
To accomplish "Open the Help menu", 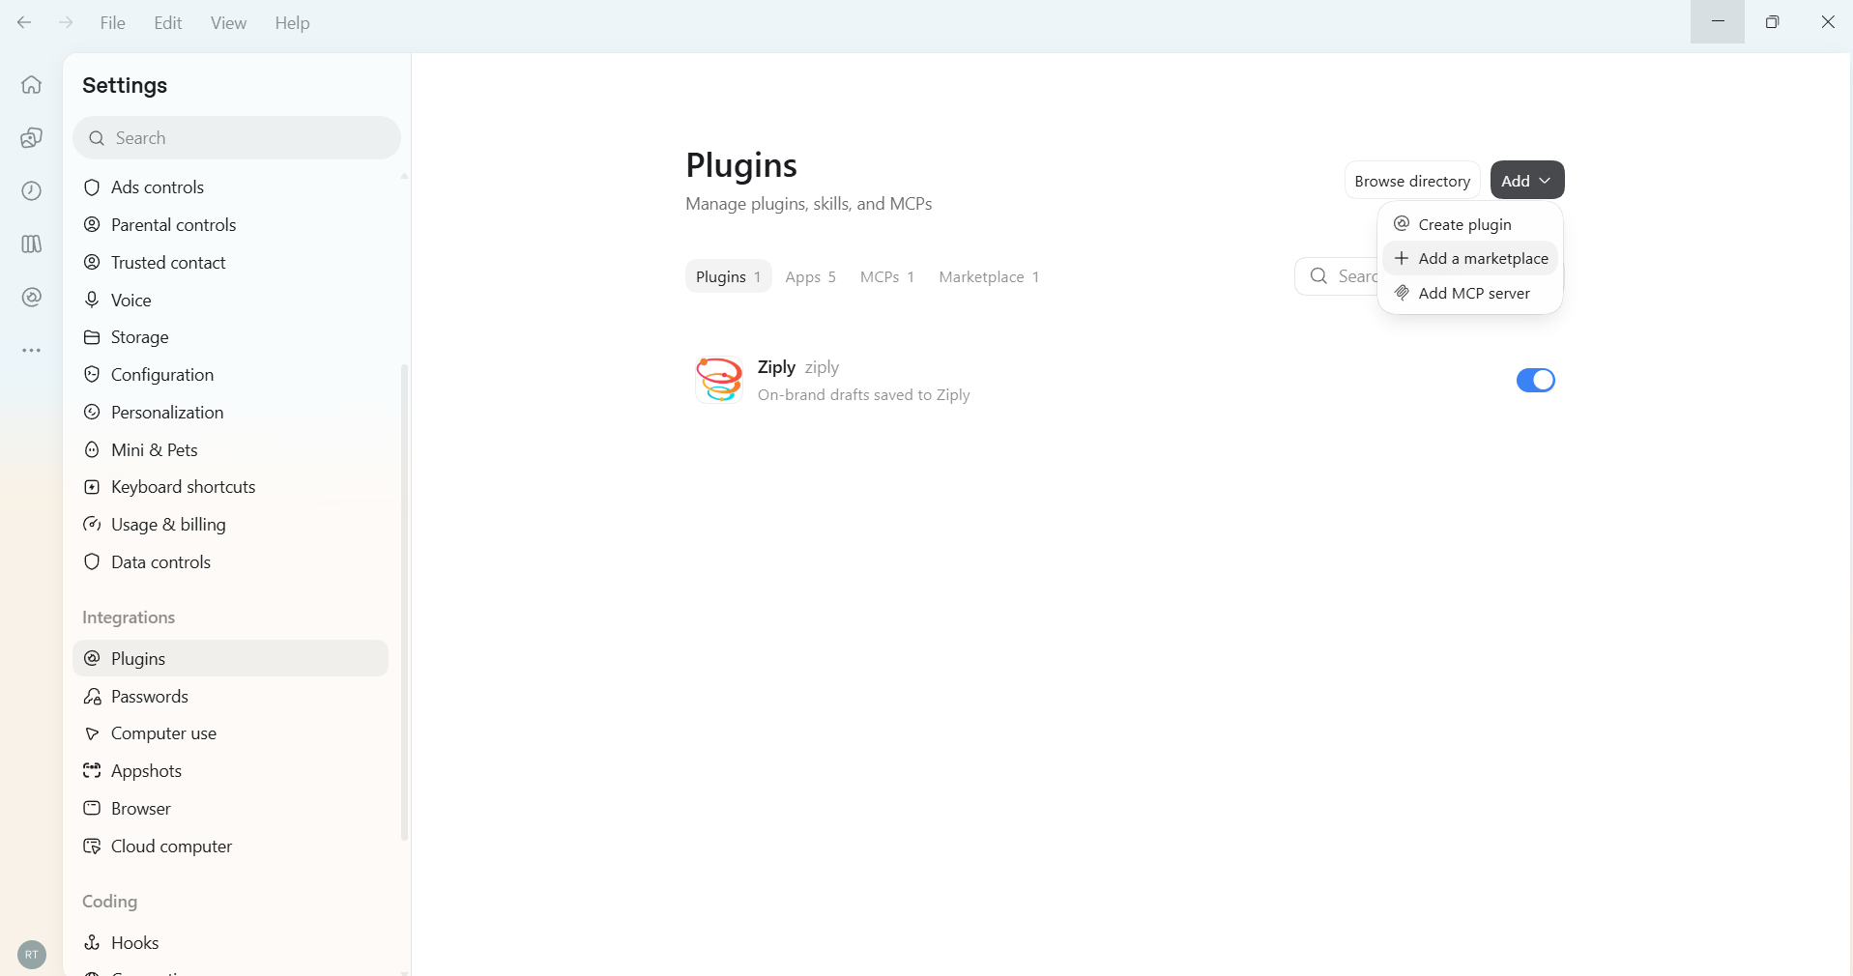I will coord(292,22).
